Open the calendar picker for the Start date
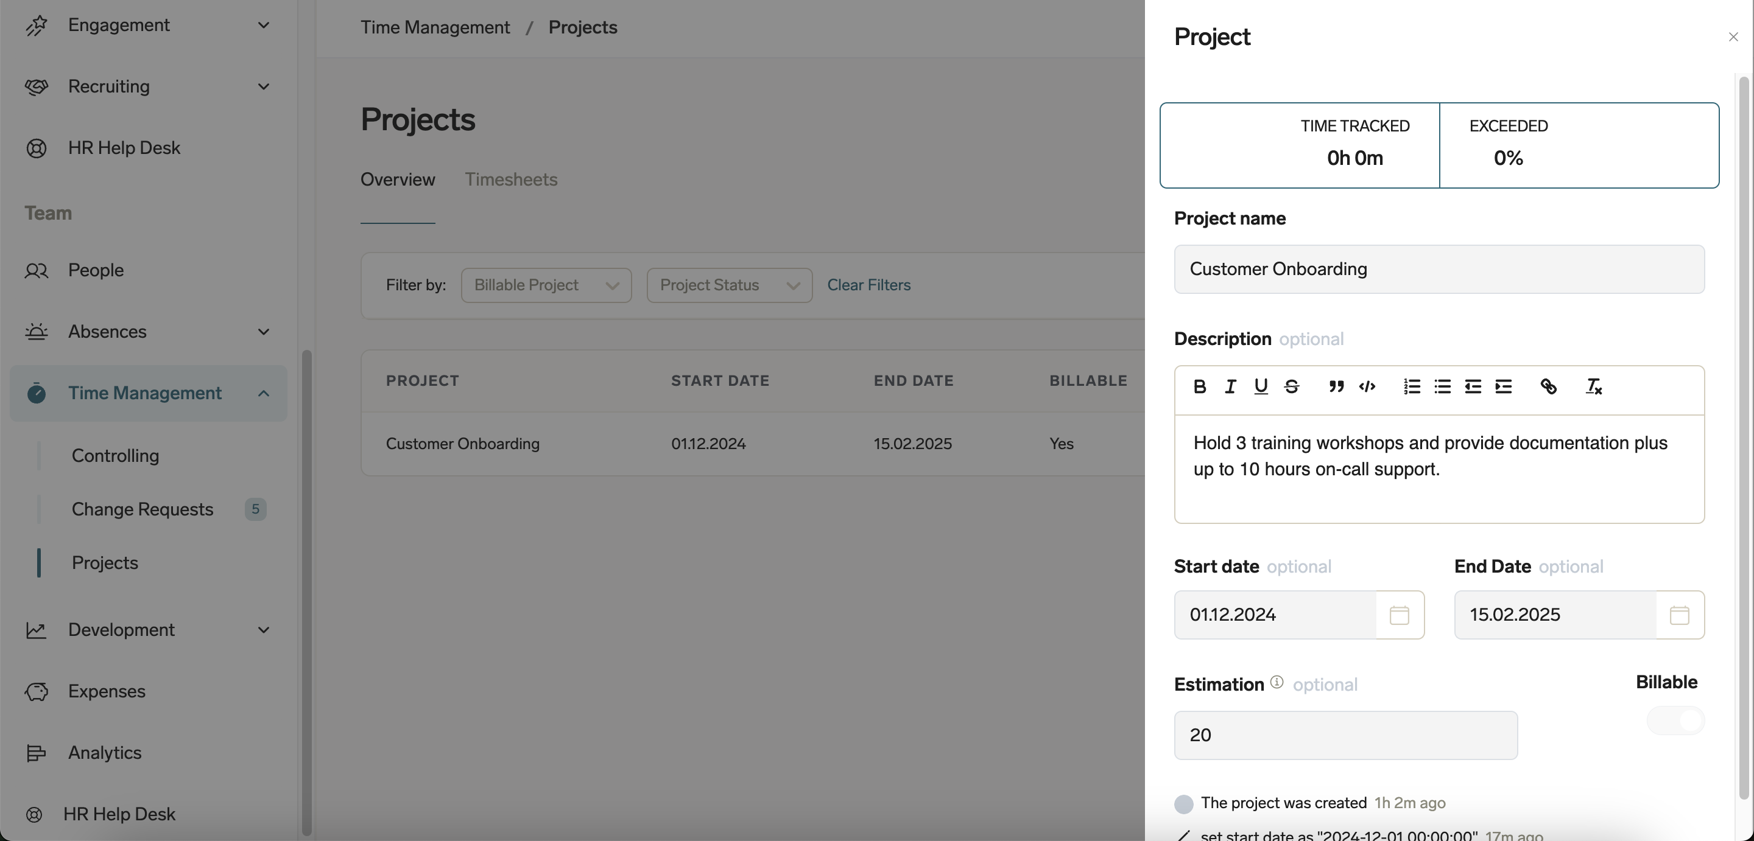 [x=1400, y=615]
